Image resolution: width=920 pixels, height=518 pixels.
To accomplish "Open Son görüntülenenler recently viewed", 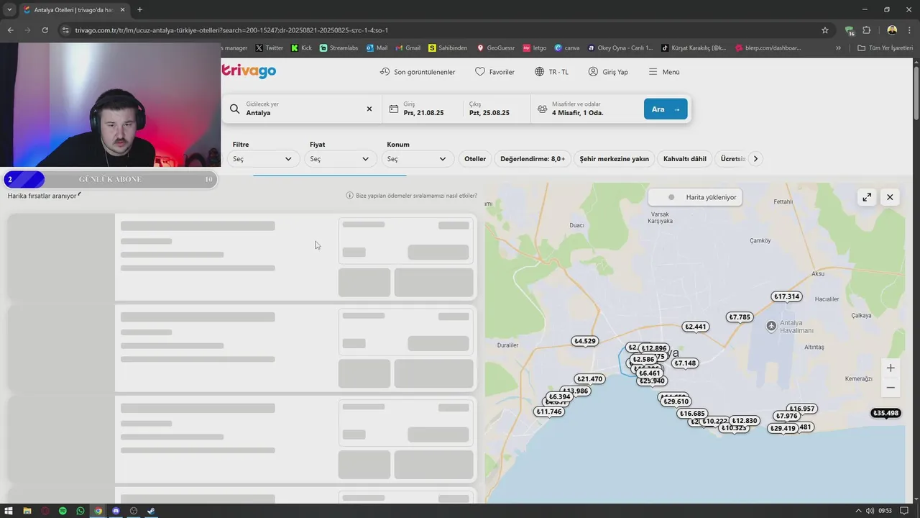I will pyautogui.click(x=418, y=72).
